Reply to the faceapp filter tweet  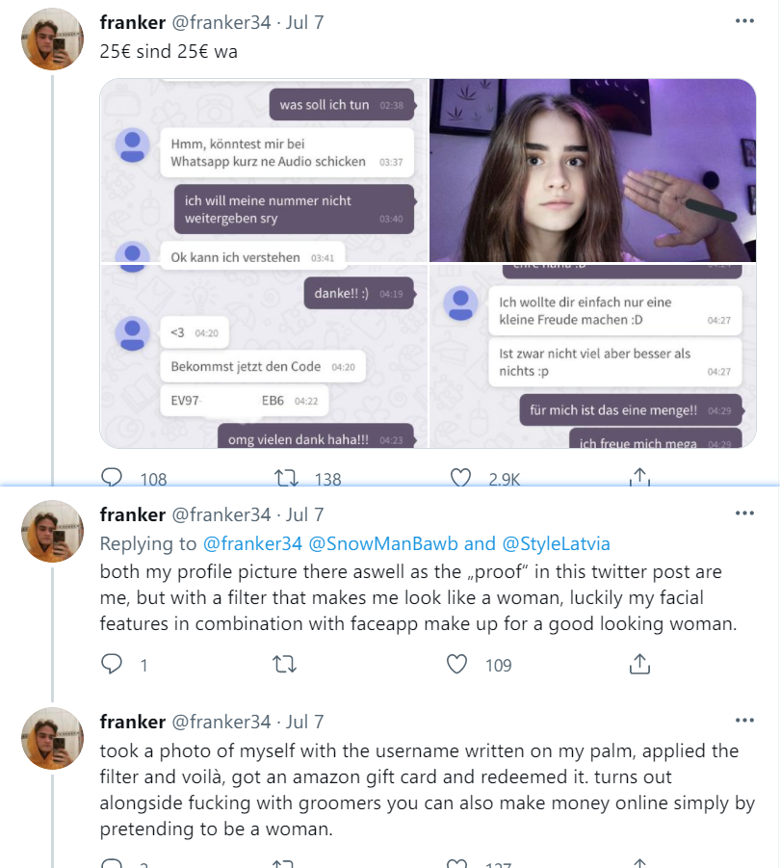pyautogui.click(x=111, y=664)
